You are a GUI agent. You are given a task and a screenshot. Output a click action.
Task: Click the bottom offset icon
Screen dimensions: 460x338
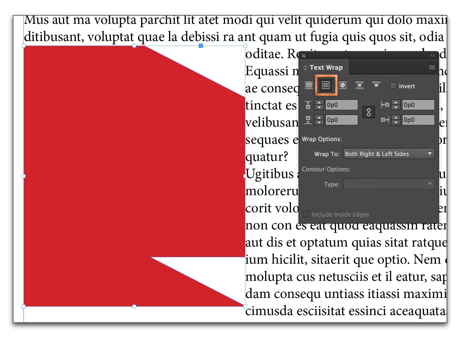click(308, 120)
